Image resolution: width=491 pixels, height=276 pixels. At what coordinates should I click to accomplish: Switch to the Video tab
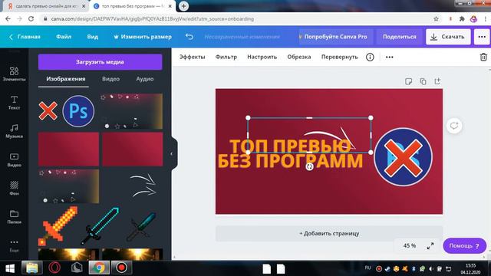[110, 79]
